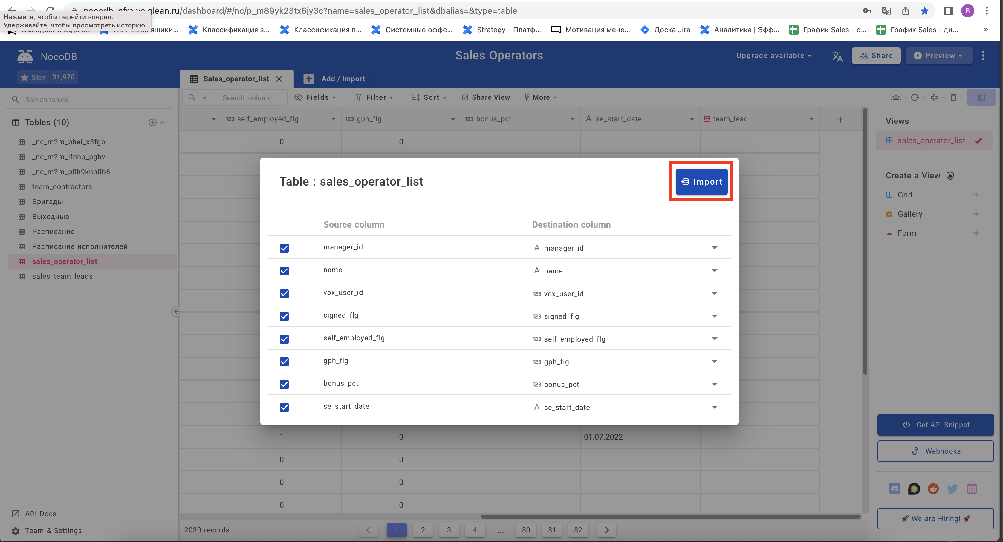Open the Webhooks panel

coord(936,451)
